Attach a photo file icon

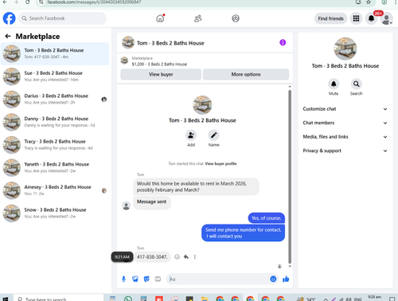(x=135, y=279)
